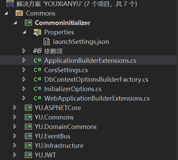Screen dimensions: 178x160
Task: Expand the DbContextOptionsBuilderFactory.cs file node
Action: (x=24, y=79)
